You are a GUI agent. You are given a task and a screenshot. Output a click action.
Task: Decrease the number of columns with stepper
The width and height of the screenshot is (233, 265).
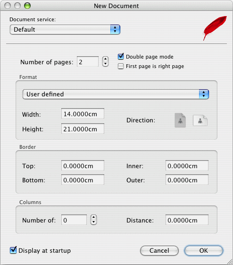93,222
